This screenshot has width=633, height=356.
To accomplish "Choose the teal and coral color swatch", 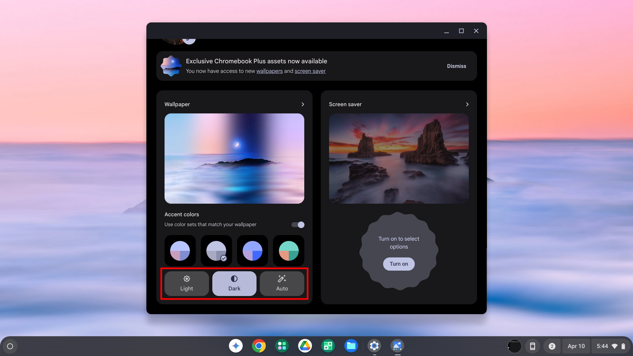I will pos(288,251).
